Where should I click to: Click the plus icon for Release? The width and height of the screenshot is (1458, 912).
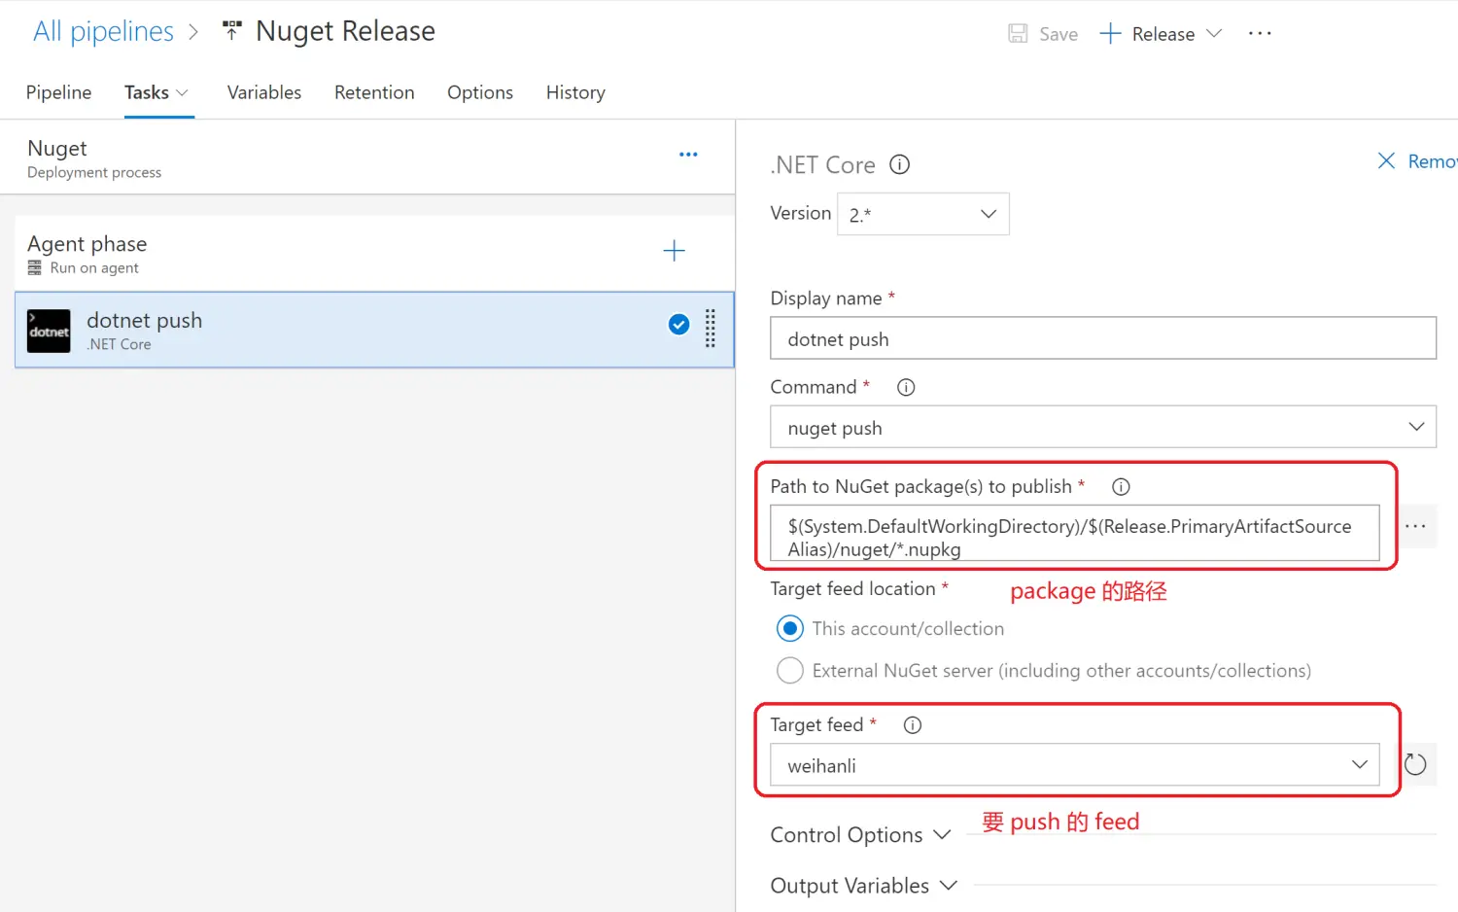click(1110, 34)
